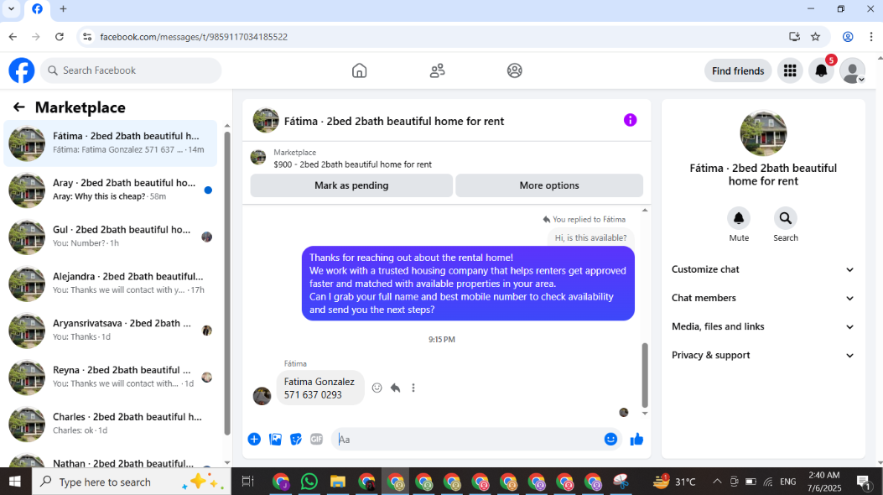Open conversation information purple icon

click(630, 120)
